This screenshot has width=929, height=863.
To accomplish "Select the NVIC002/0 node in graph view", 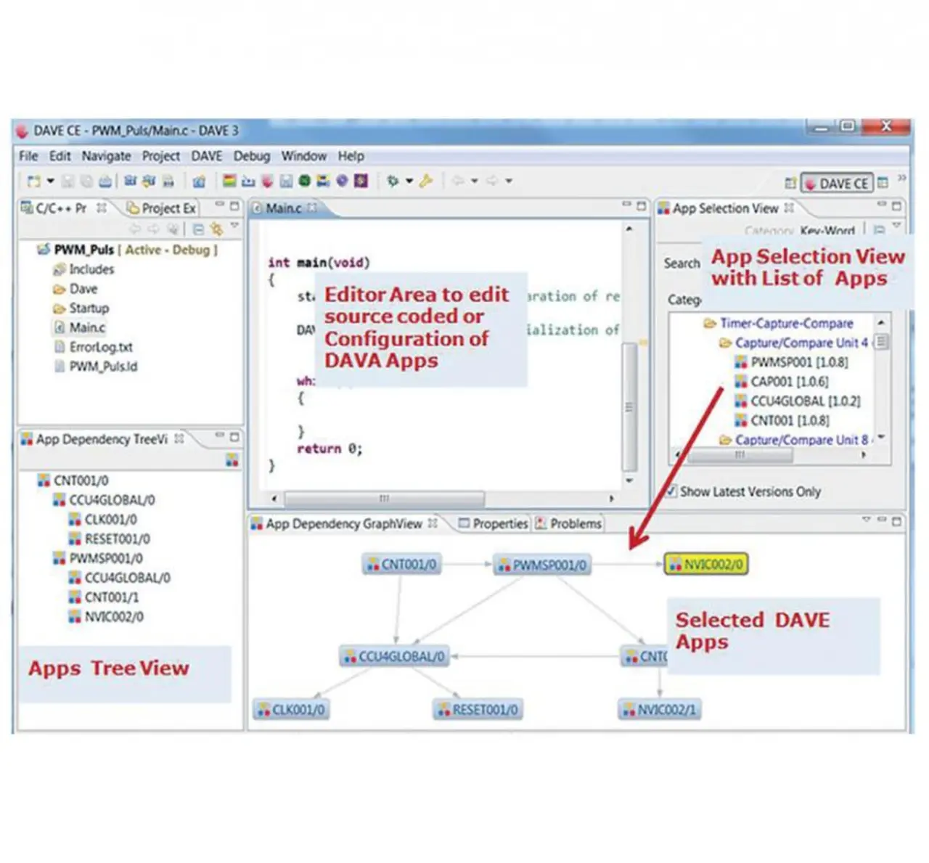I will click(x=706, y=564).
